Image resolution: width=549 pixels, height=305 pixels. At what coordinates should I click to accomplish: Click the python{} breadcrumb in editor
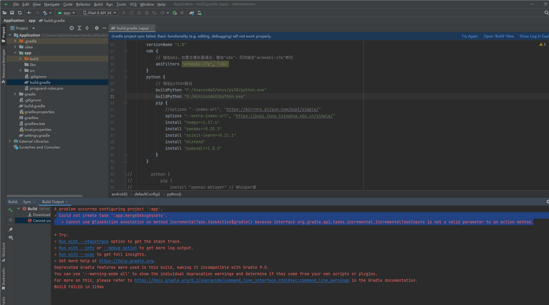[174, 194]
